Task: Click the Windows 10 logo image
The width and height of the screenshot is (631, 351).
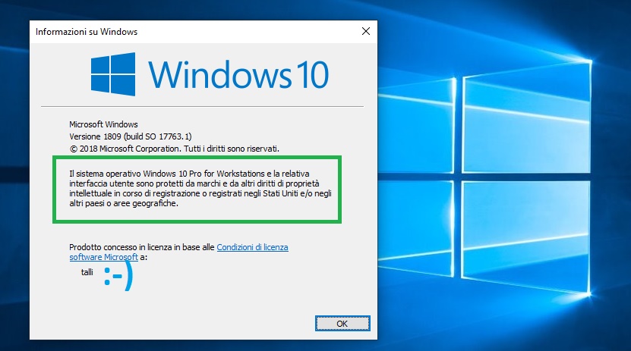Action: pos(210,74)
